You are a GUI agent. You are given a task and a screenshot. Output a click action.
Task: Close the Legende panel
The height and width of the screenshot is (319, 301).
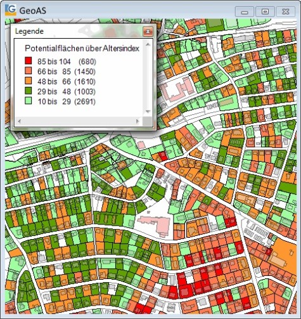148,32
